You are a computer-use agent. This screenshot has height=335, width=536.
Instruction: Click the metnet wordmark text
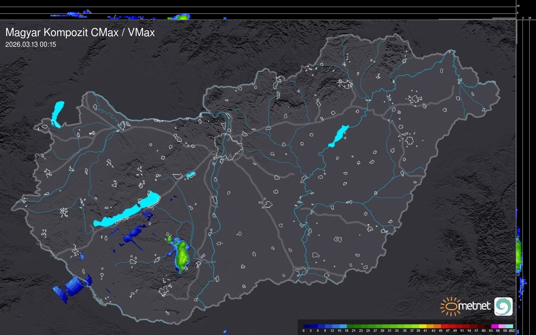[x=474, y=306]
